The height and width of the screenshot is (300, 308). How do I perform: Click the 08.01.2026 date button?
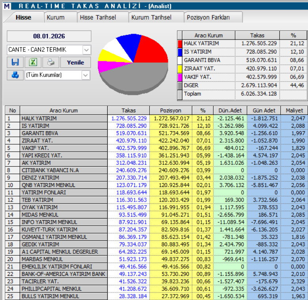pos(49,36)
